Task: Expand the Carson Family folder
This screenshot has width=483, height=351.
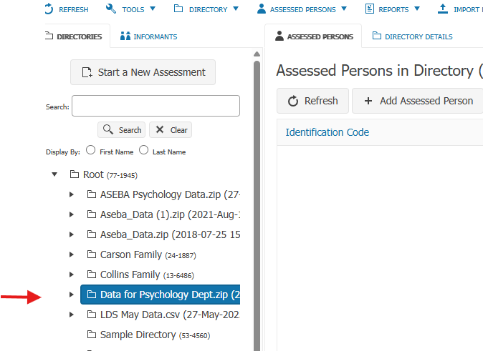Action: pos(72,254)
